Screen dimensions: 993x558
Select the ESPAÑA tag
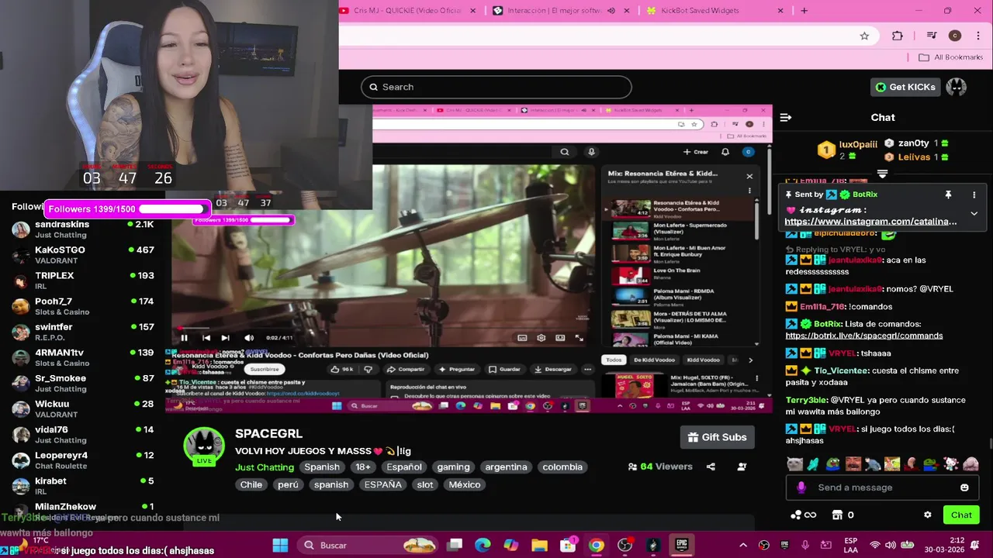point(383,485)
